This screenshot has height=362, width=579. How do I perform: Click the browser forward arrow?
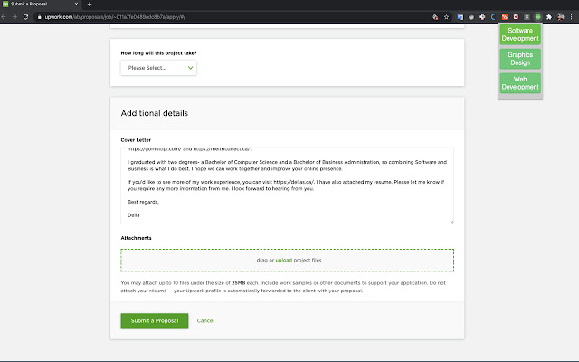(14, 17)
